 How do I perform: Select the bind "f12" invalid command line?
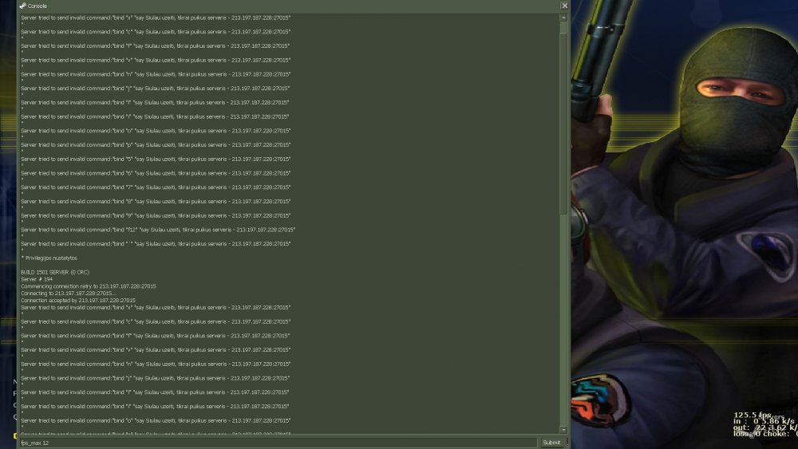(158, 230)
